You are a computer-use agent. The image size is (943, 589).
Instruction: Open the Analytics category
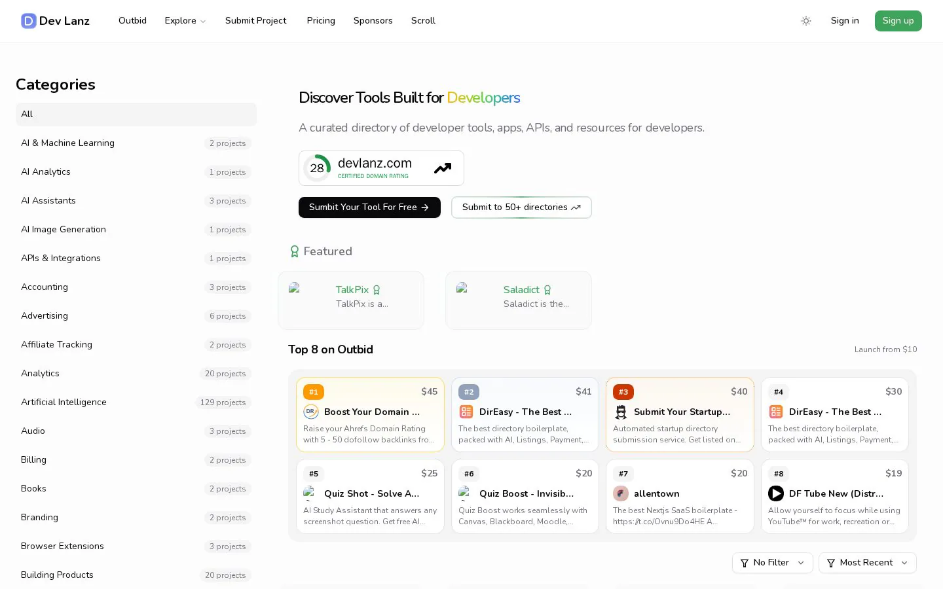[136, 374]
